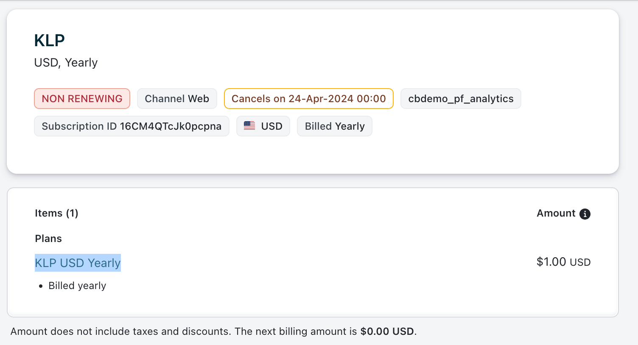Click the Billed yearly bullet text
This screenshot has height=345, width=638.
77,286
